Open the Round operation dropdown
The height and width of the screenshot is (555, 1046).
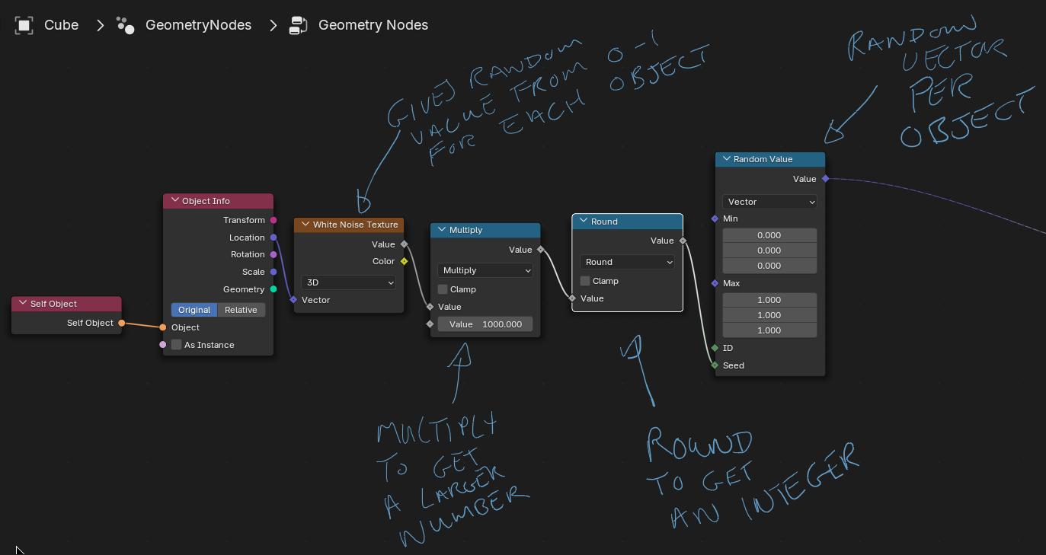627,262
